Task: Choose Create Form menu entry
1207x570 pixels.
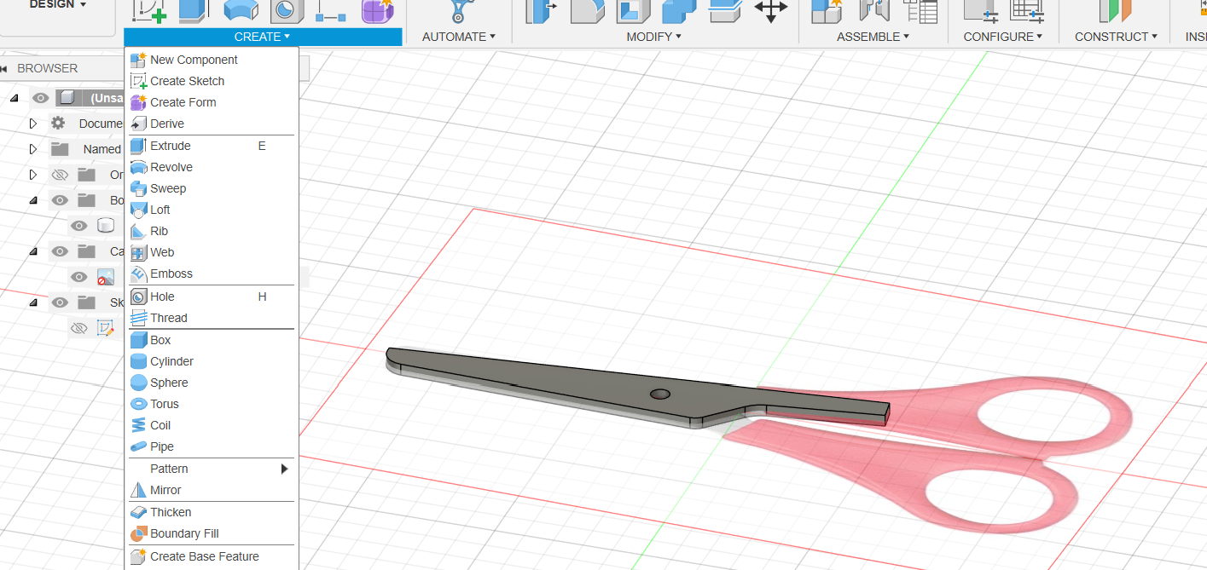Action: click(x=212, y=102)
